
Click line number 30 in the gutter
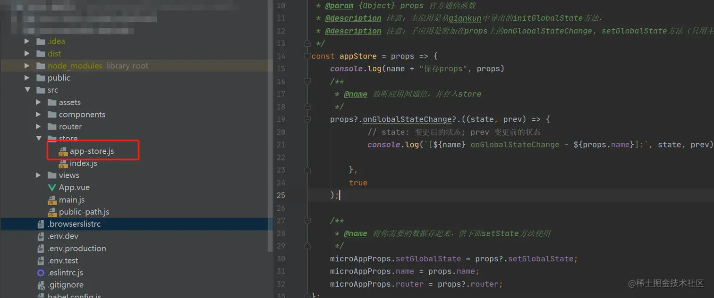tap(281, 259)
